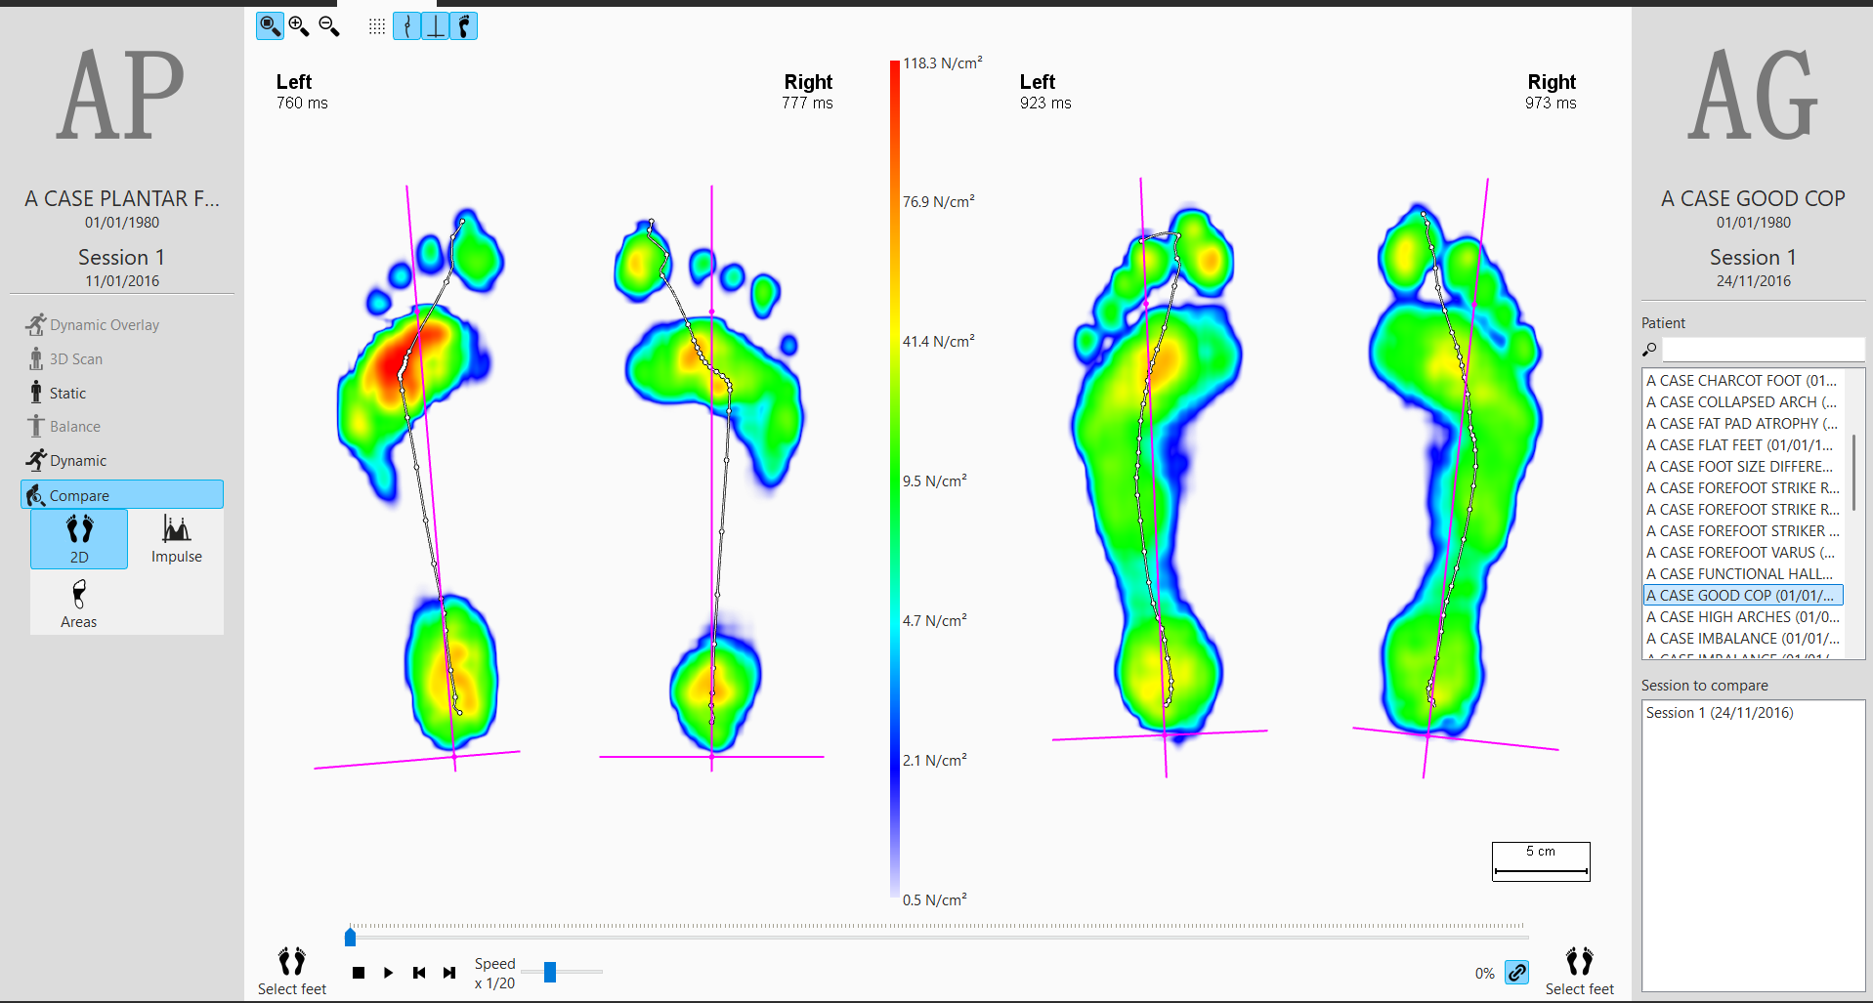Click the zoom in magnifier
The height and width of the screenshot is (1003, 1873).
tap(299, 26)
